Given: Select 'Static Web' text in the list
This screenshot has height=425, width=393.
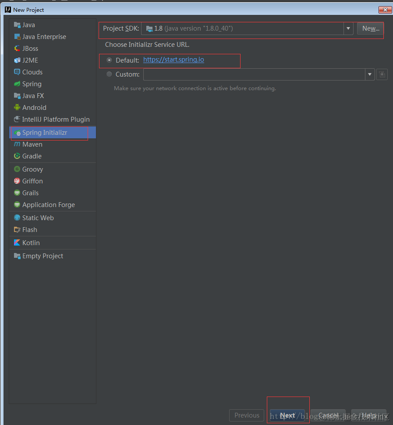Looking at the screenshot, I should click(38, 218).
